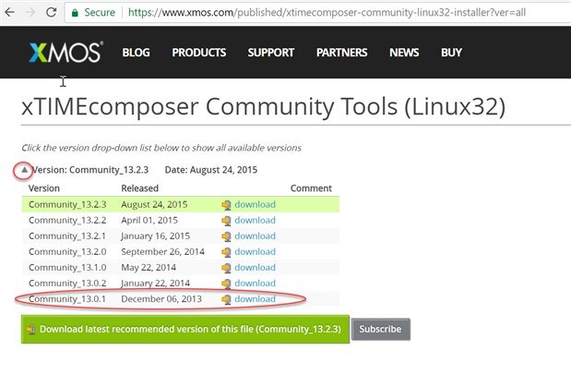Click the January 22, 2014 release date
The width and height of the screenshot is (571, 375).
(156, 283)
